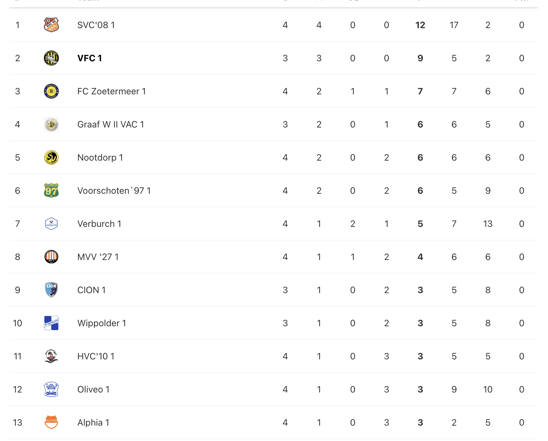Click the VFC black and yellow crest
The width and height of the screenshot is (548, 441).
(x=51, y=58)
